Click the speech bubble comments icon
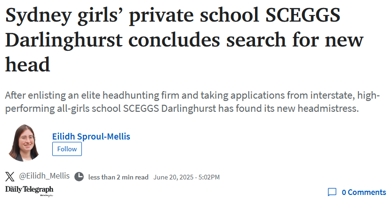This screenshot has height=202, width=390. pos(332,192)
